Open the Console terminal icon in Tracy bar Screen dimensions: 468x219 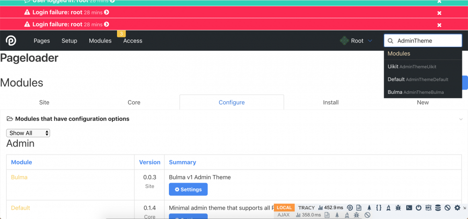(409, 208)
